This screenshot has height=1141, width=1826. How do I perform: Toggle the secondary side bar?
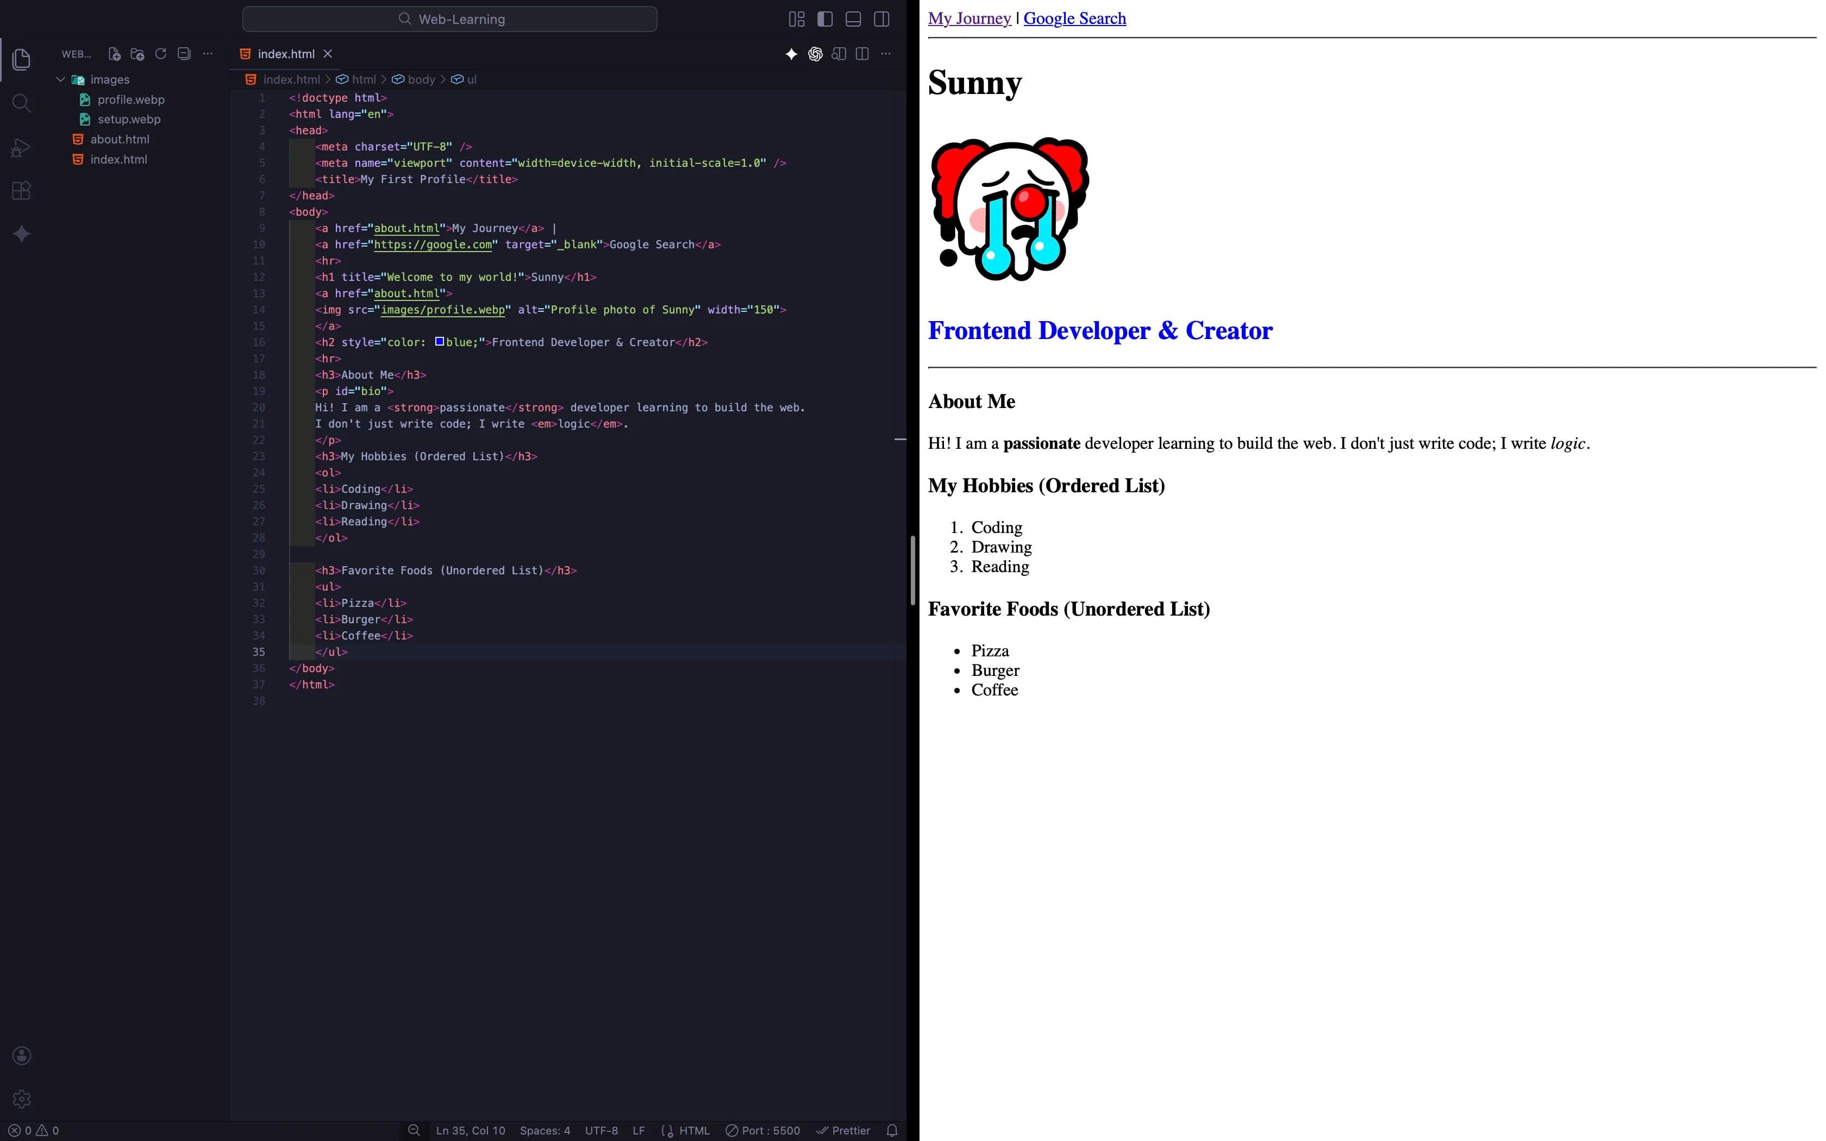(x=881, y=19)
